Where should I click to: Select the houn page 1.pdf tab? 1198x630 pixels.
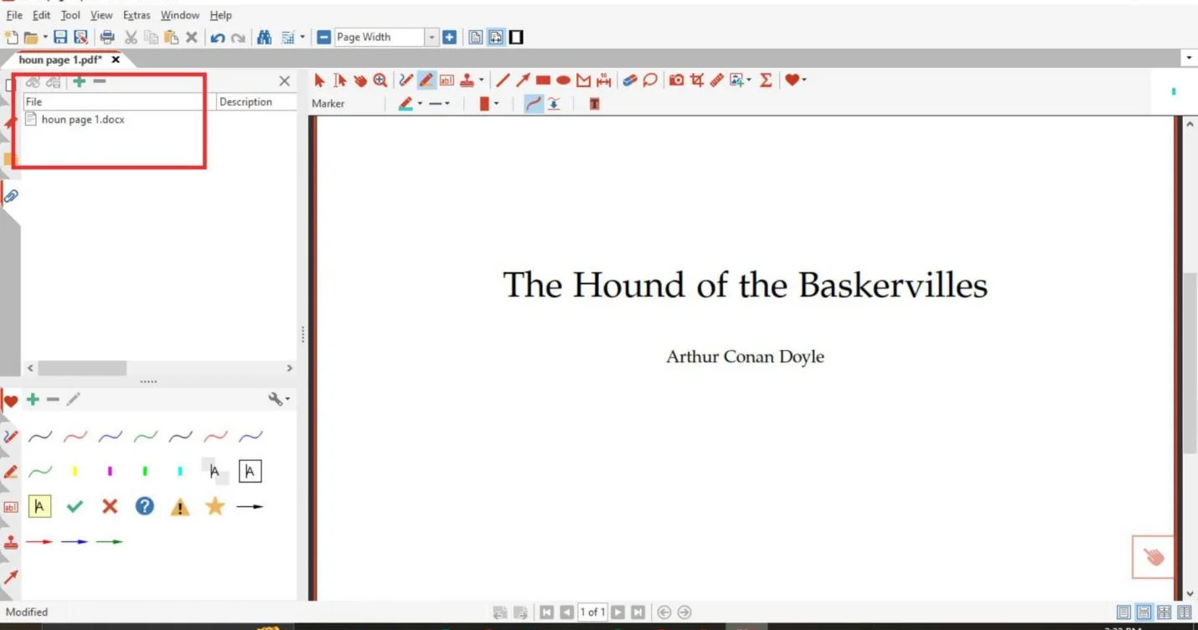[x=59, y=60]
